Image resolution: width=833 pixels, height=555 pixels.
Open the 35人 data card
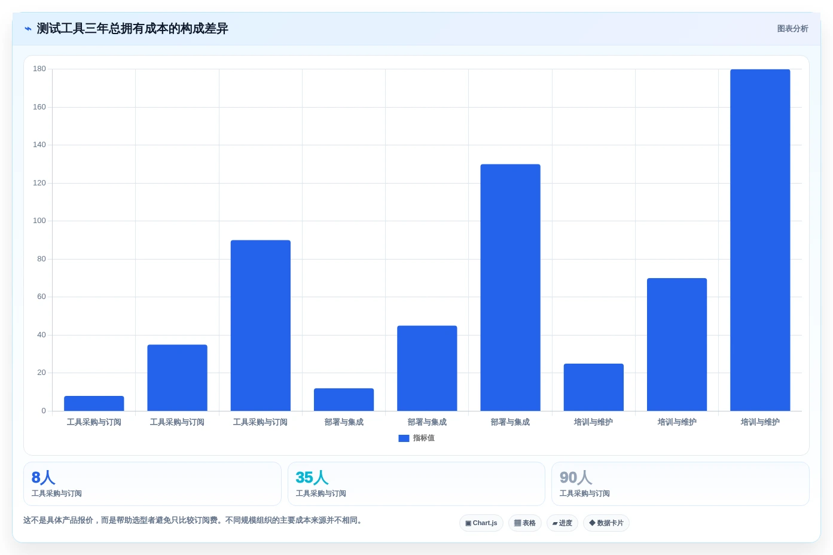(416, 484)
